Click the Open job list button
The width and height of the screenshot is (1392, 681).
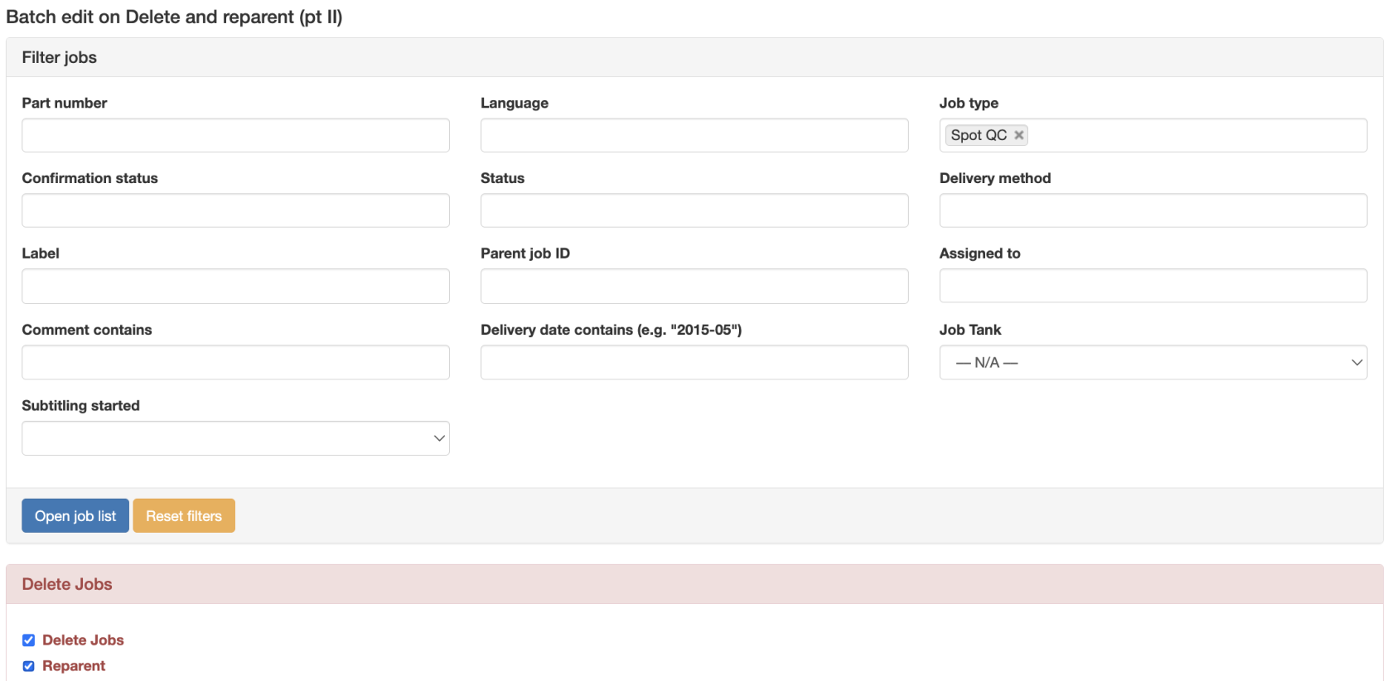click(75, 516)
